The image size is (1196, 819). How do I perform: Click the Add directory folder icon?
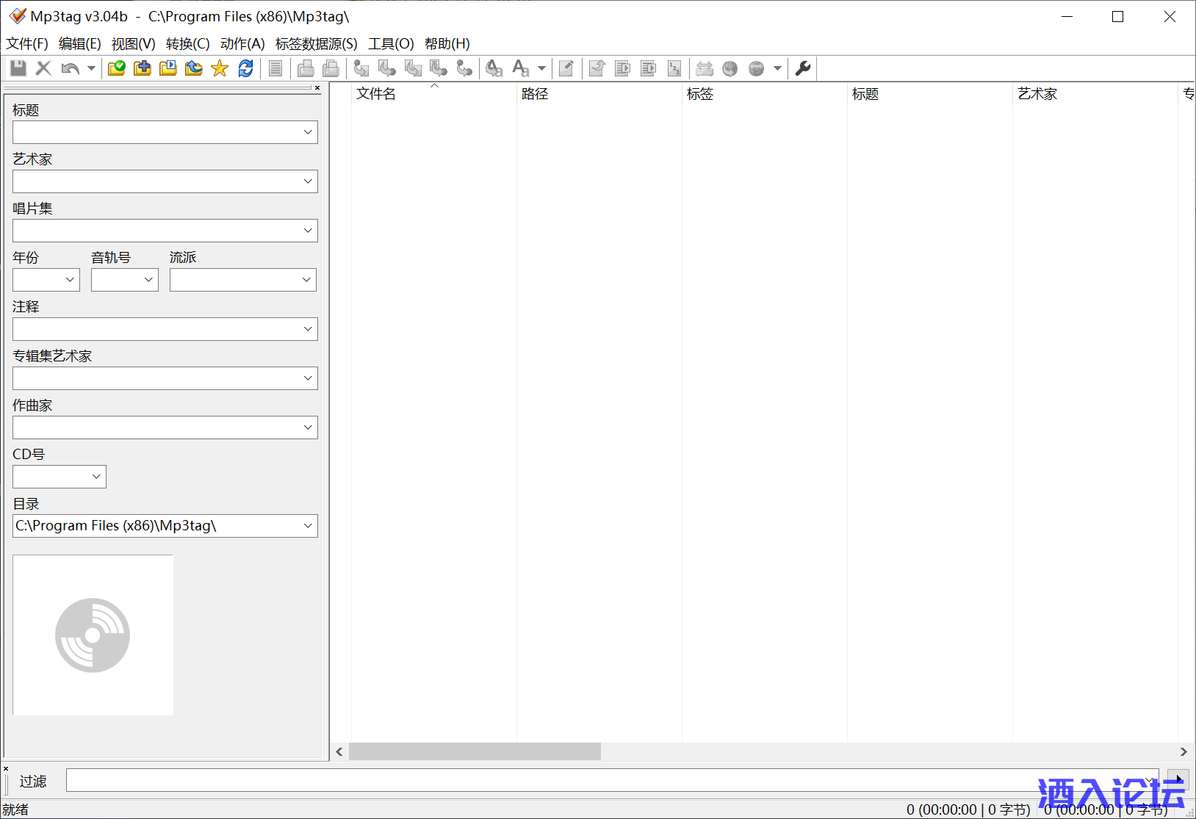coord(143,68)
